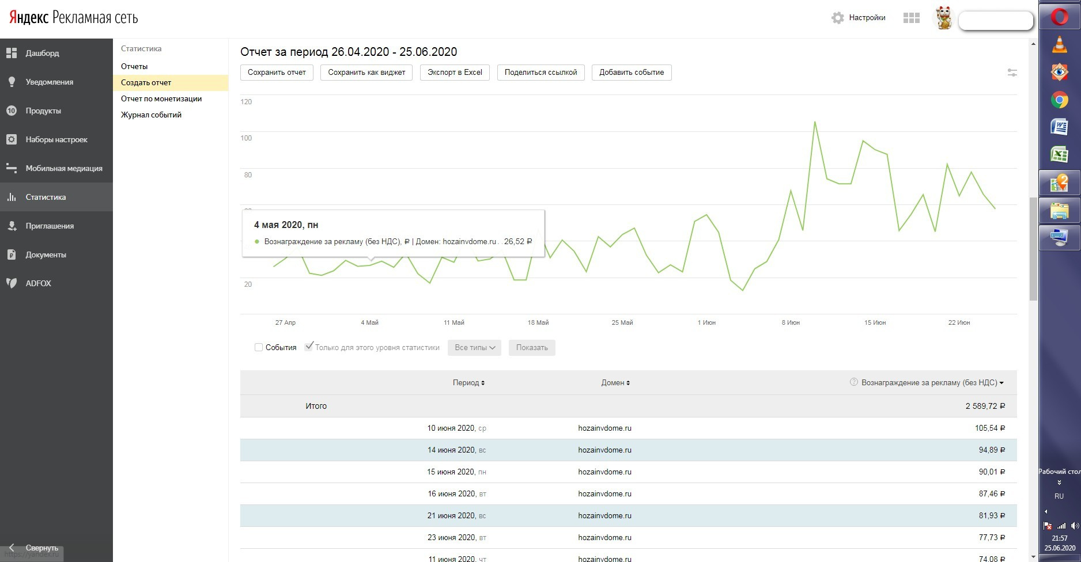Click the help icon beside Вознаграждение column

click(x=853, y=382)
